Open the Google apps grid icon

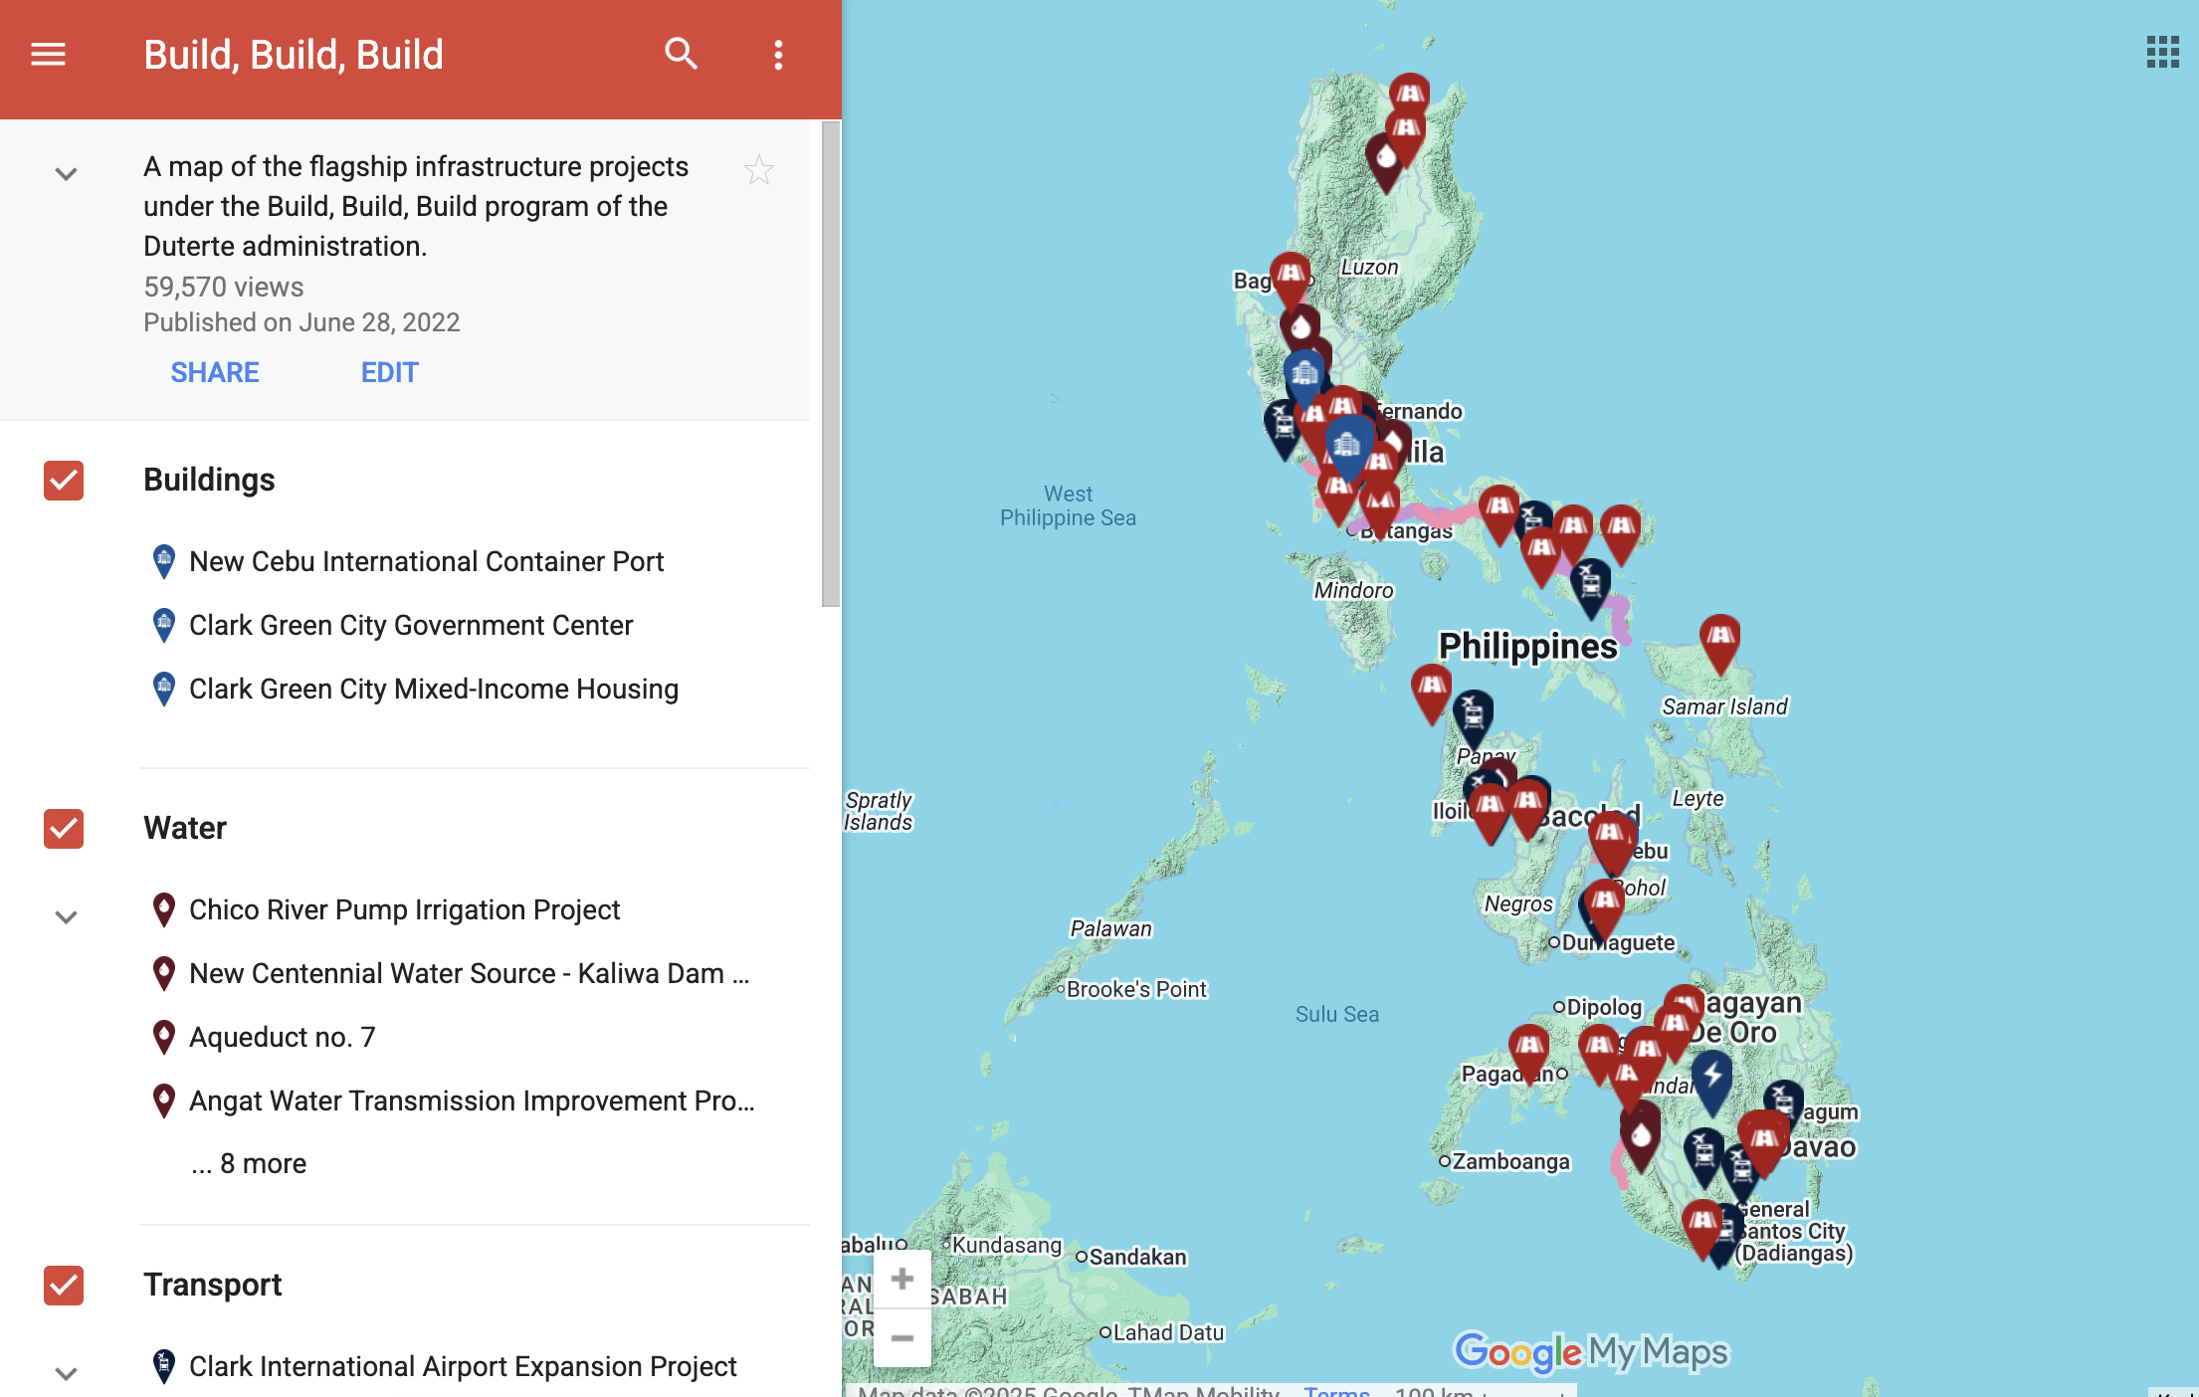click(x=2162, y=52)
